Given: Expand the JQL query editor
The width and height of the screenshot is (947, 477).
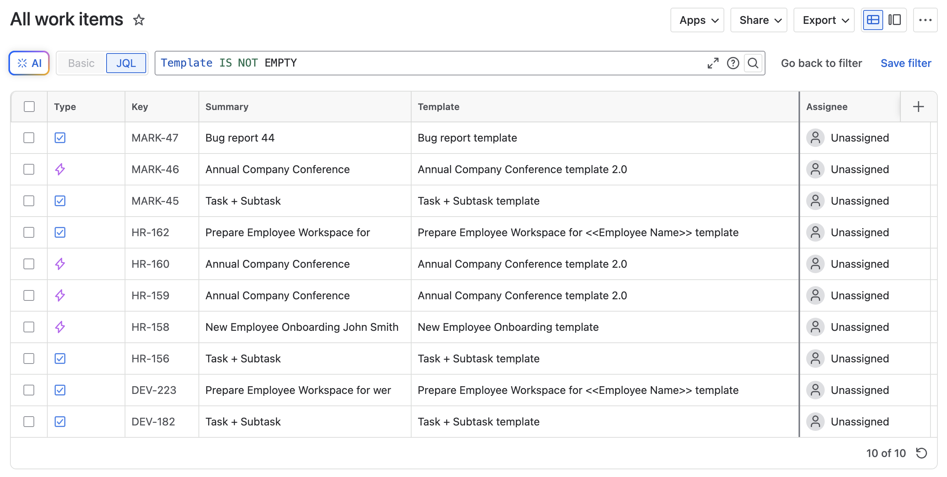Looking at the screenshot, I should tap(713, 63).
